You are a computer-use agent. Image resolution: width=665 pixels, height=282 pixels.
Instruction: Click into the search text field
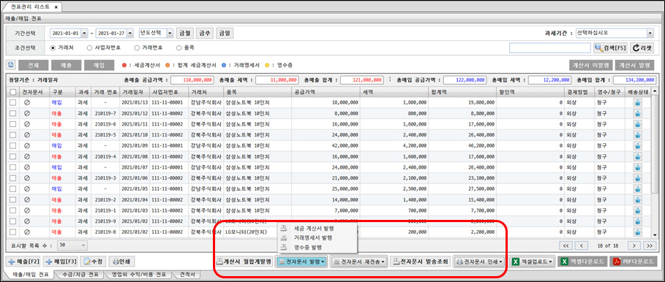[x=549, y=47]
